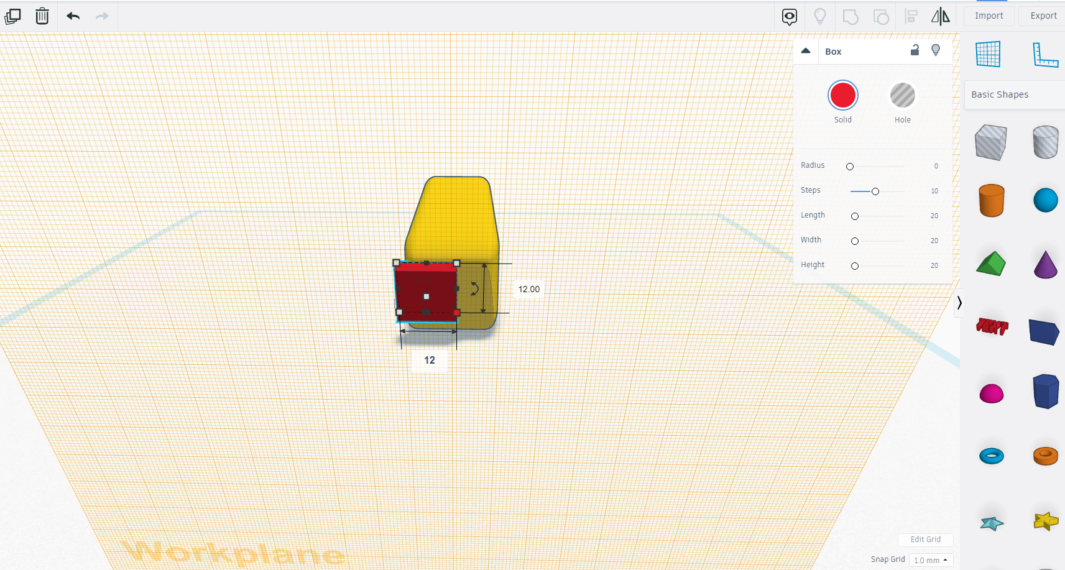The width and height of the screenshot is (1065, 570).
Task: Choose the dark blue Wedge shape
Action: 1044,332
